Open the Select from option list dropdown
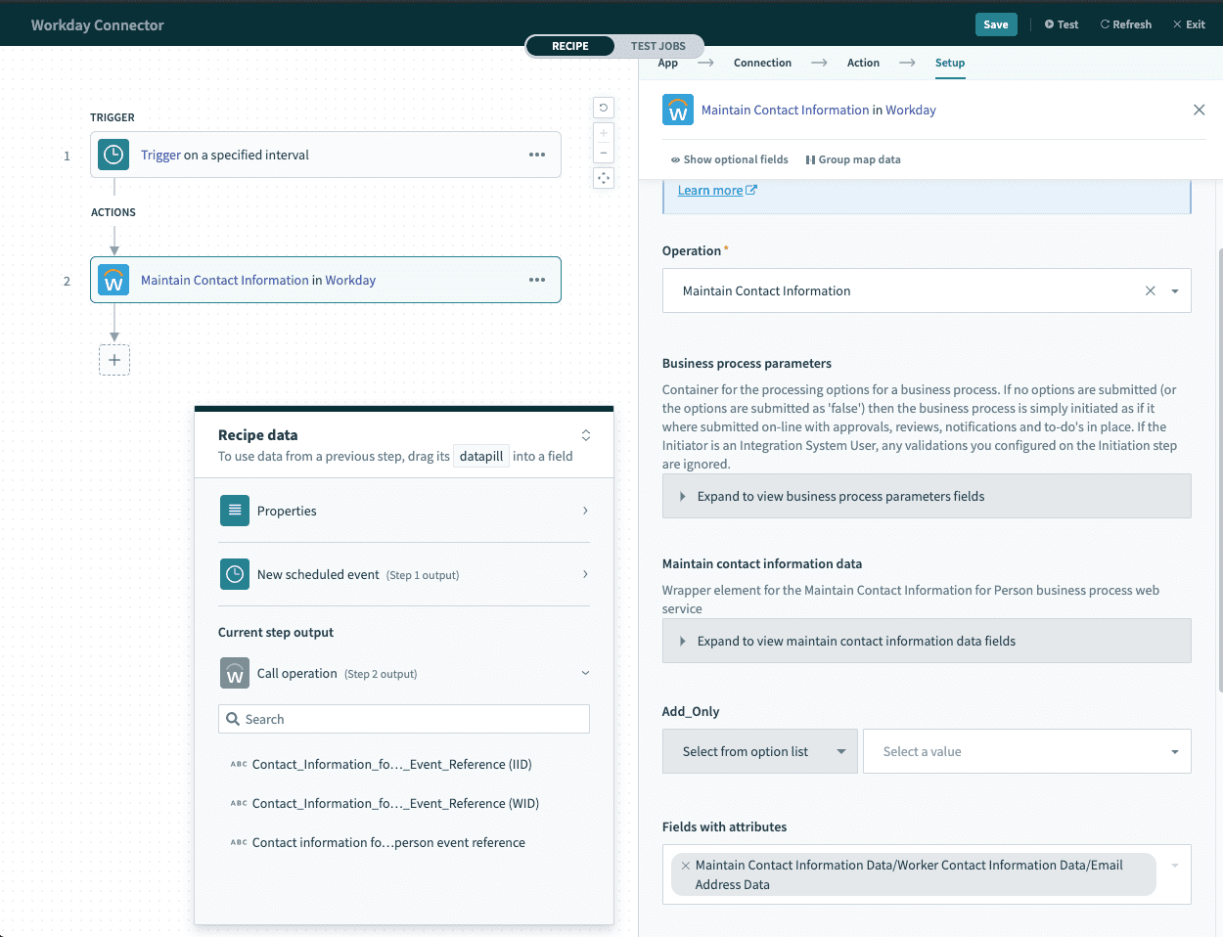Viewport: 1223px width, 937px height. point(759,751)
